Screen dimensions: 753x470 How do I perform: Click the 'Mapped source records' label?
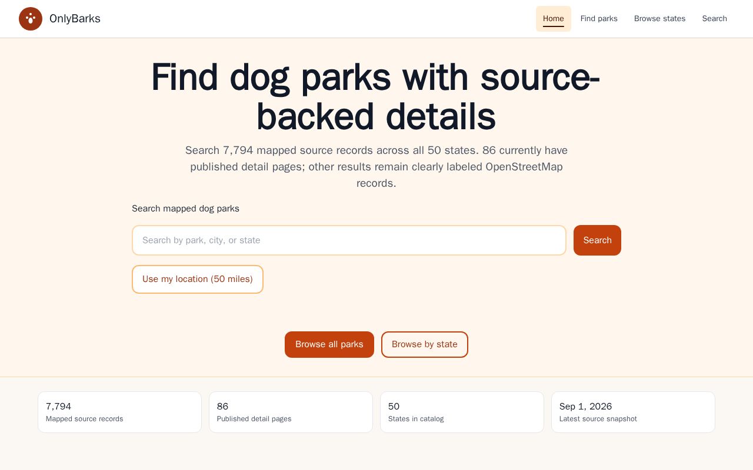[85, 419]
